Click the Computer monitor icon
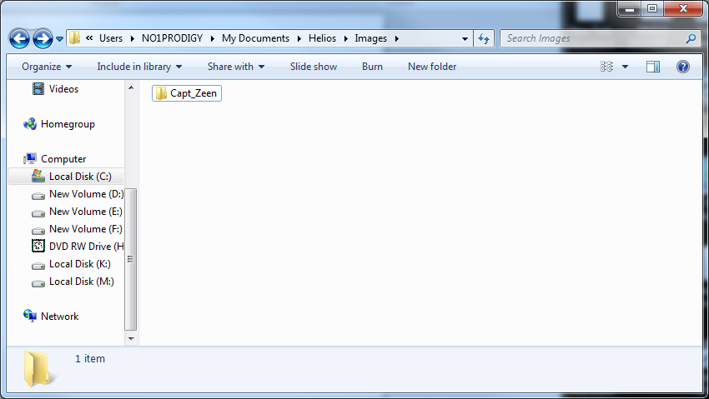 pos(30,158)
